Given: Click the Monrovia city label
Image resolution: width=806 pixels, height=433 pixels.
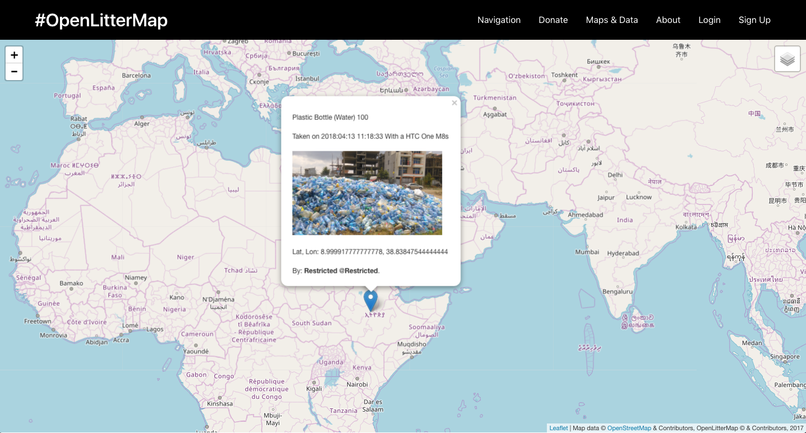Looking at the screenshot, I should coord(53,336).
